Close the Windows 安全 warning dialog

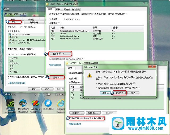(x=152, y=67)
